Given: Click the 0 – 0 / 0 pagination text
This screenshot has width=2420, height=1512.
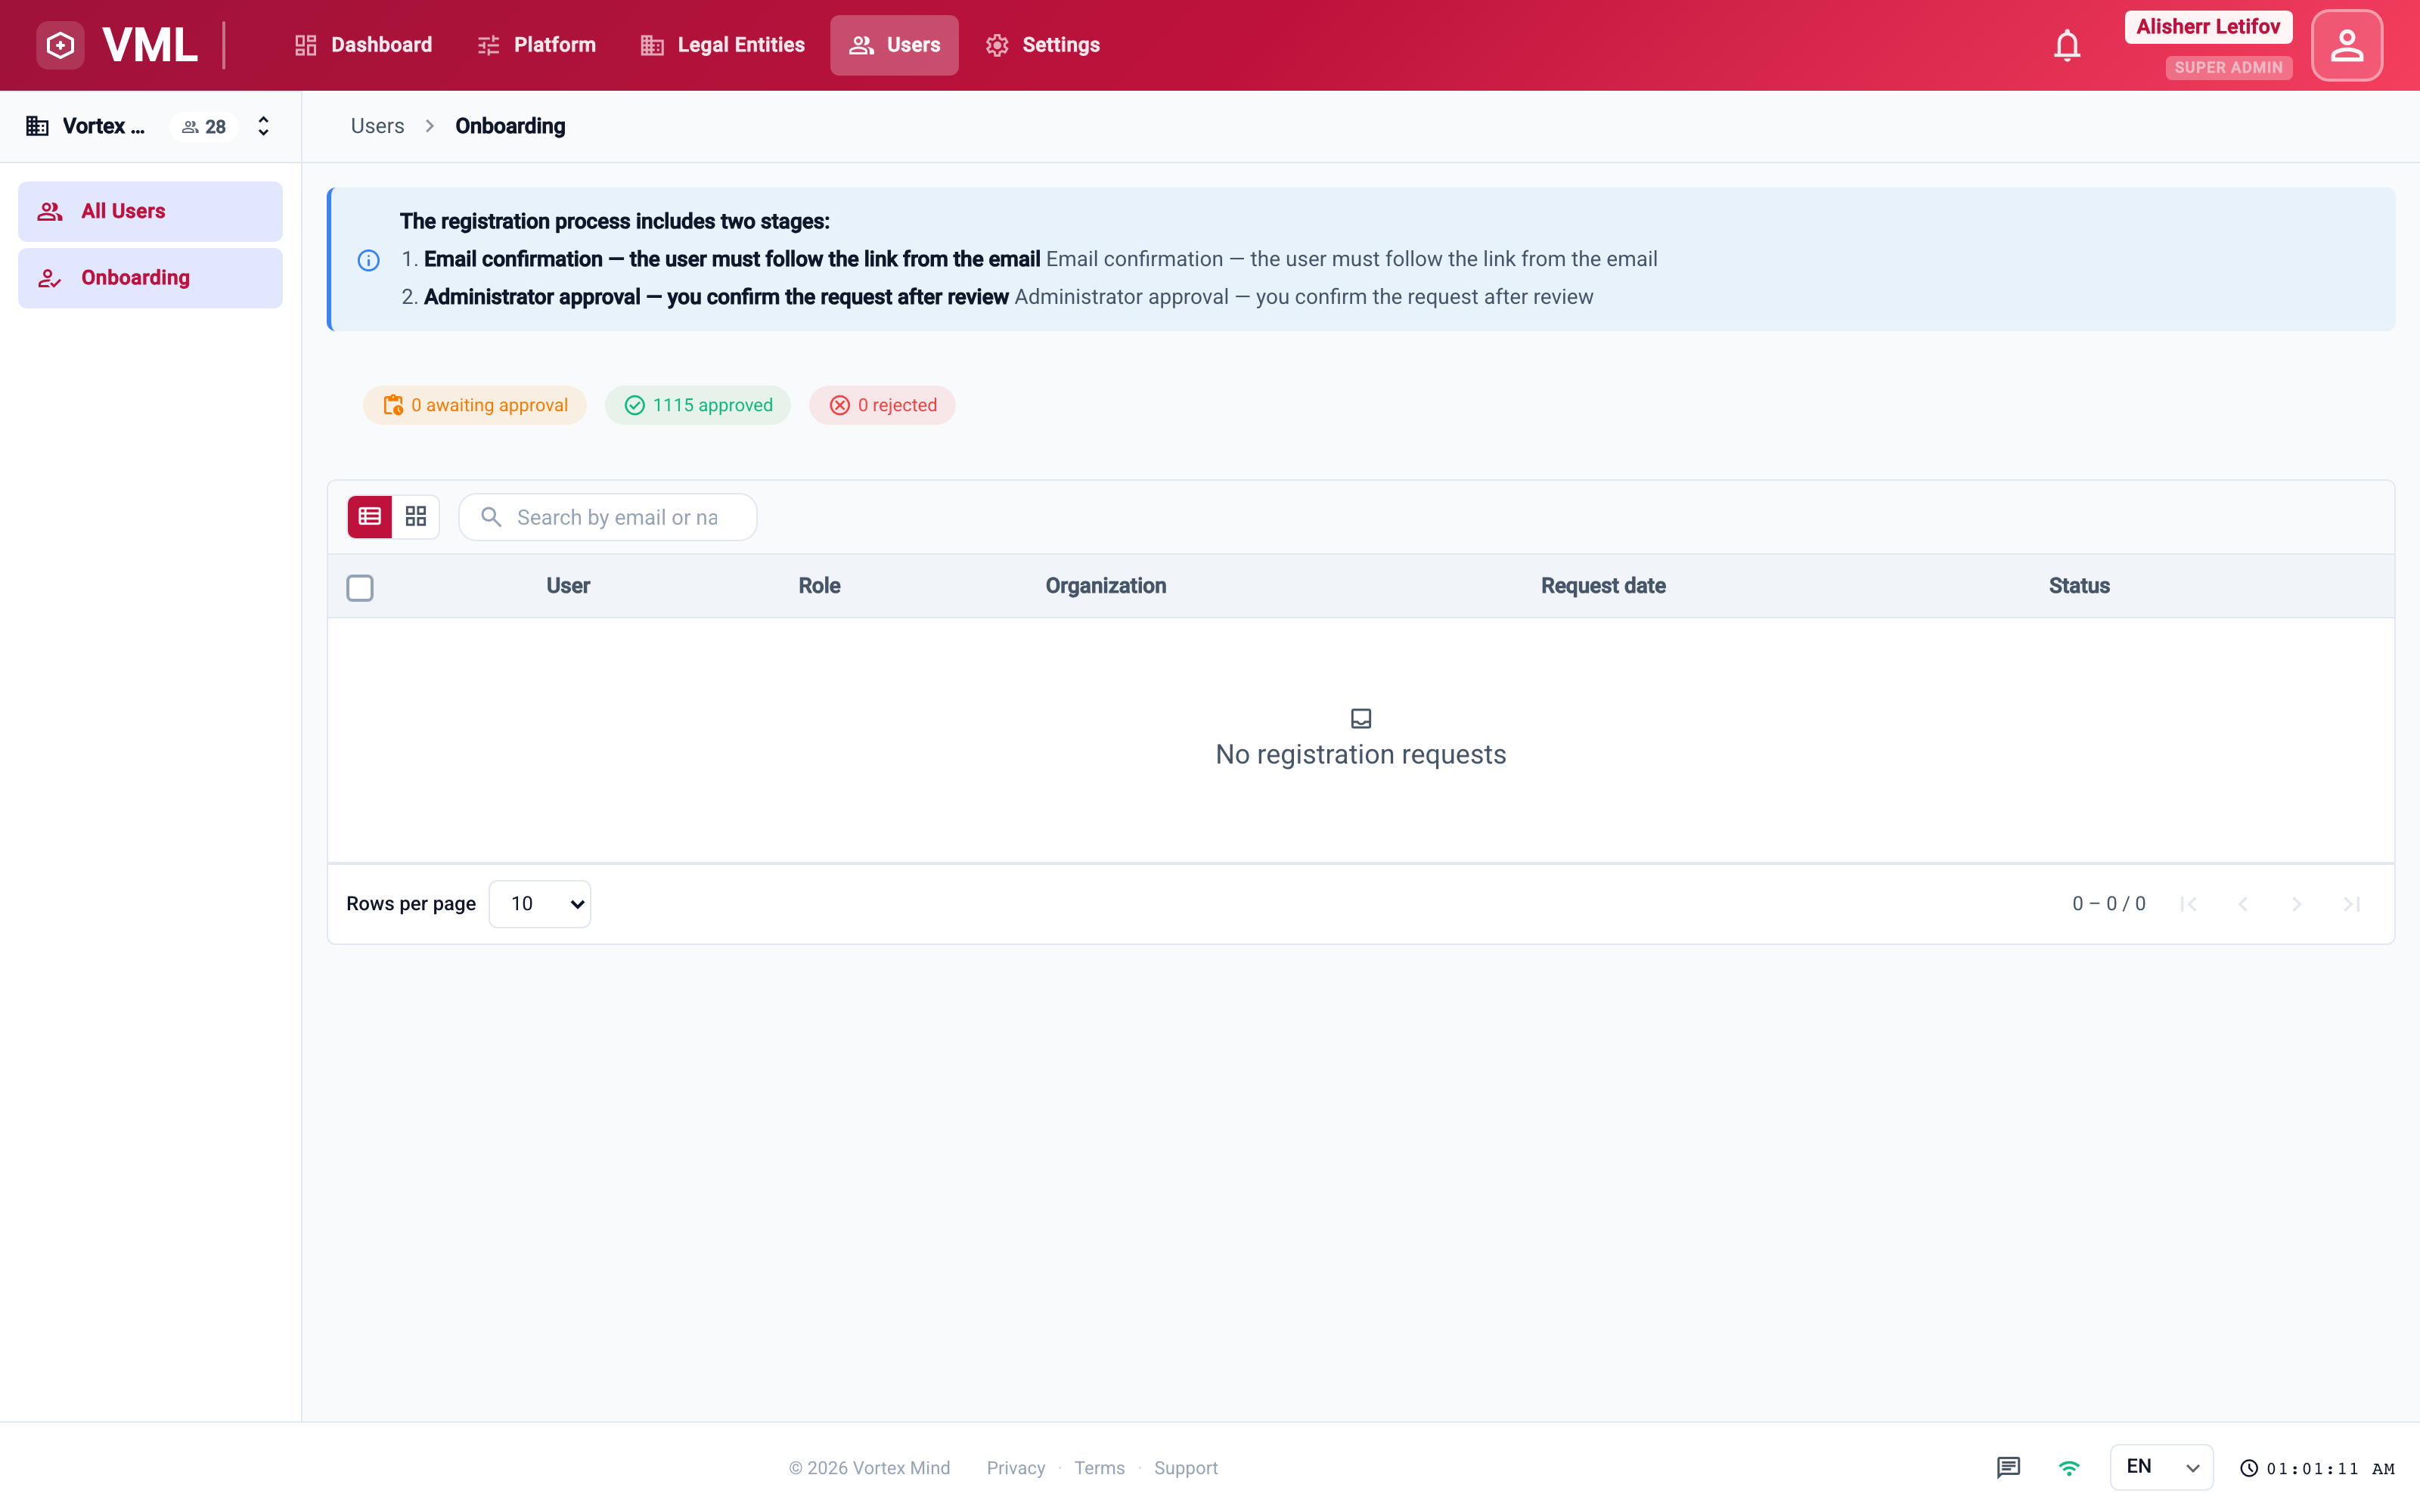Looking at the screenshot, I should coord(2109,904).
